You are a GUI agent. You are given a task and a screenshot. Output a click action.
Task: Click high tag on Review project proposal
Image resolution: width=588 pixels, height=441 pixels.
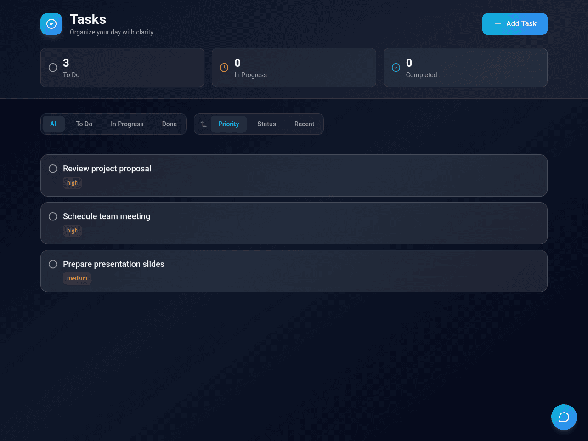[72, 183]
